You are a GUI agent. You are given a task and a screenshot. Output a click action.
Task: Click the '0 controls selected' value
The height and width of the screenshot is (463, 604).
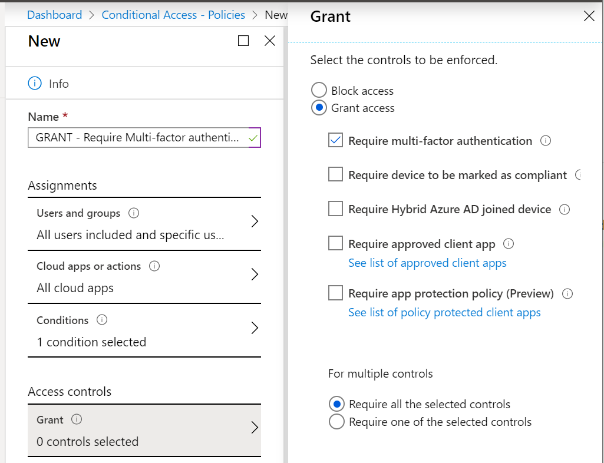[87, 441]
